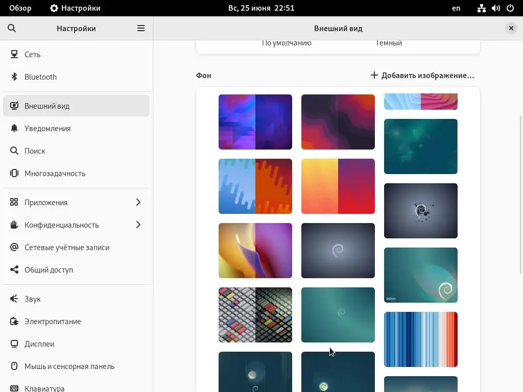523x392 pixels.
Task: Click the plus icon for Добавить изображение
Action: coord(374,75)
